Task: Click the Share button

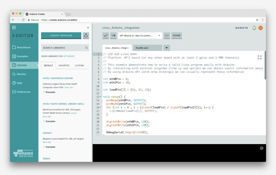Action: click(177, 35)
